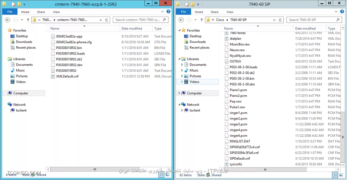Open Home tab in left cmterm window
The height and width of the screenshot is (180, 347).
(25, 12)
